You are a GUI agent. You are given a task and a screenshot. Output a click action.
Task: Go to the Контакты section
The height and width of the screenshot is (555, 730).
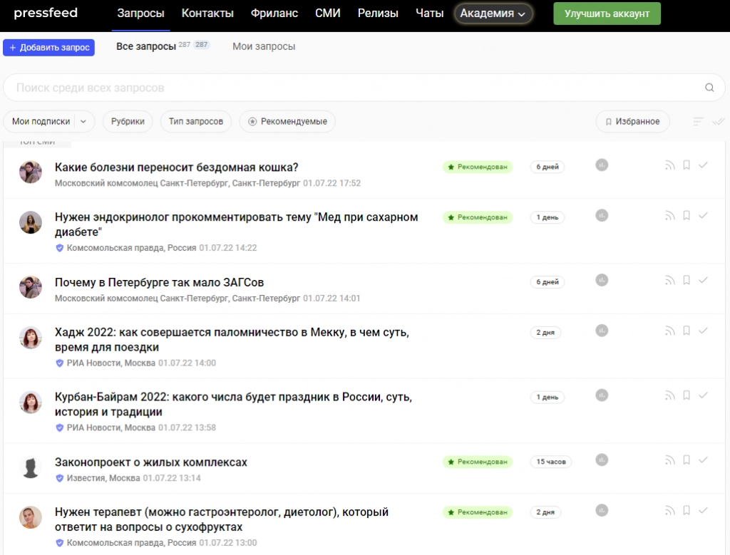(x=207, y=14)
